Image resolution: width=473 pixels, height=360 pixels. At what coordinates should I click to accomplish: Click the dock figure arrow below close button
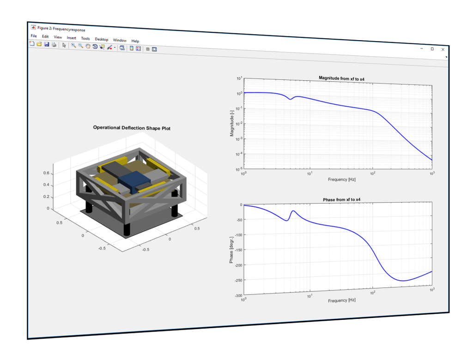coord(446,57)
